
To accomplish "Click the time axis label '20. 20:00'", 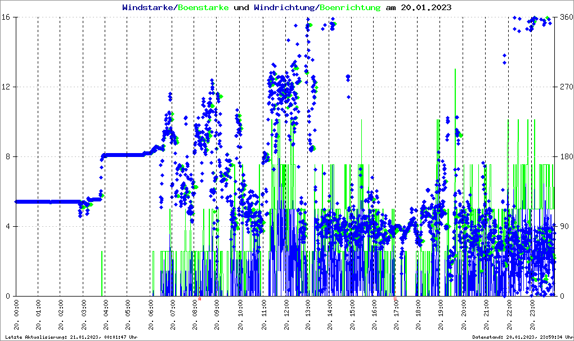I will [x=464, y=315].
